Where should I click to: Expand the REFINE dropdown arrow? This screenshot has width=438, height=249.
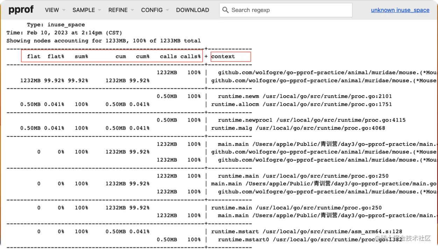click(132, 10)
